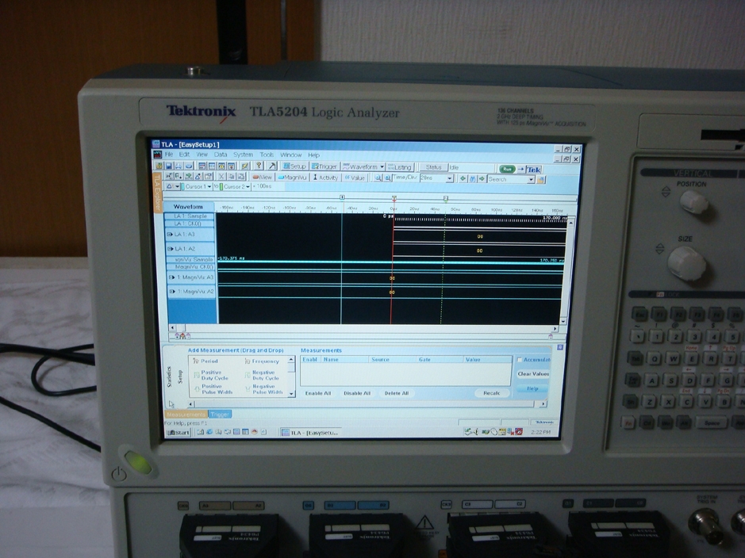Click the Waveform toolbar button
Viewport: 745px width, 558px height.
pos(363,167)
